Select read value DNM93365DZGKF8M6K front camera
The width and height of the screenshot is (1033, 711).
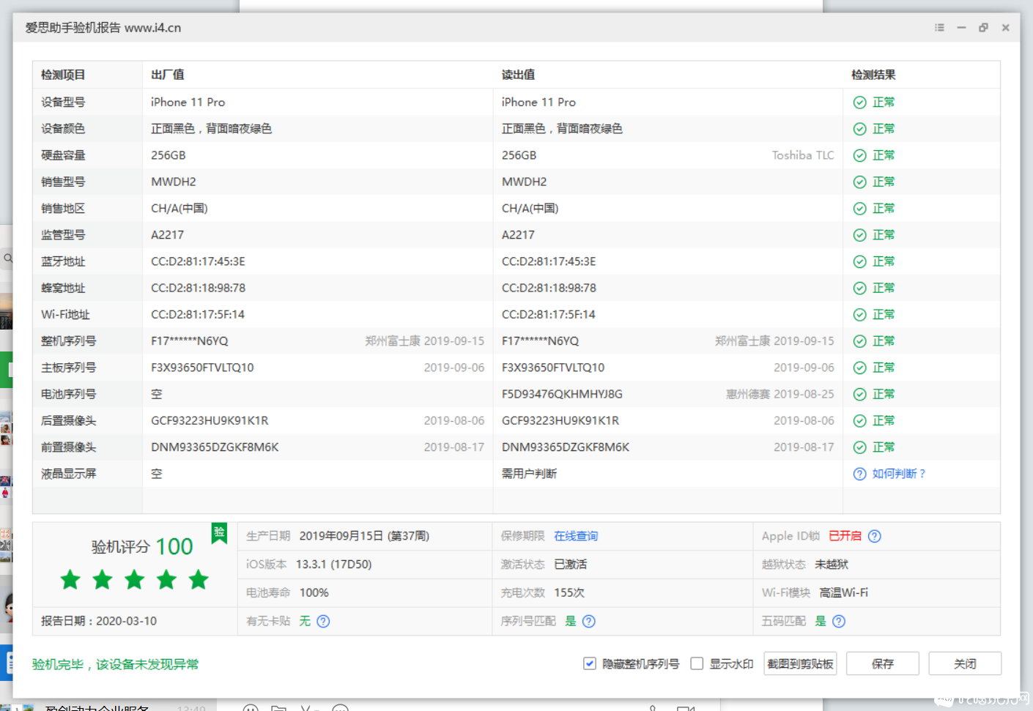coord(566,447)
